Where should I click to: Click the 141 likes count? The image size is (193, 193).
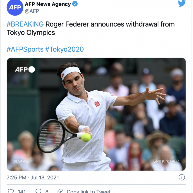22,191
